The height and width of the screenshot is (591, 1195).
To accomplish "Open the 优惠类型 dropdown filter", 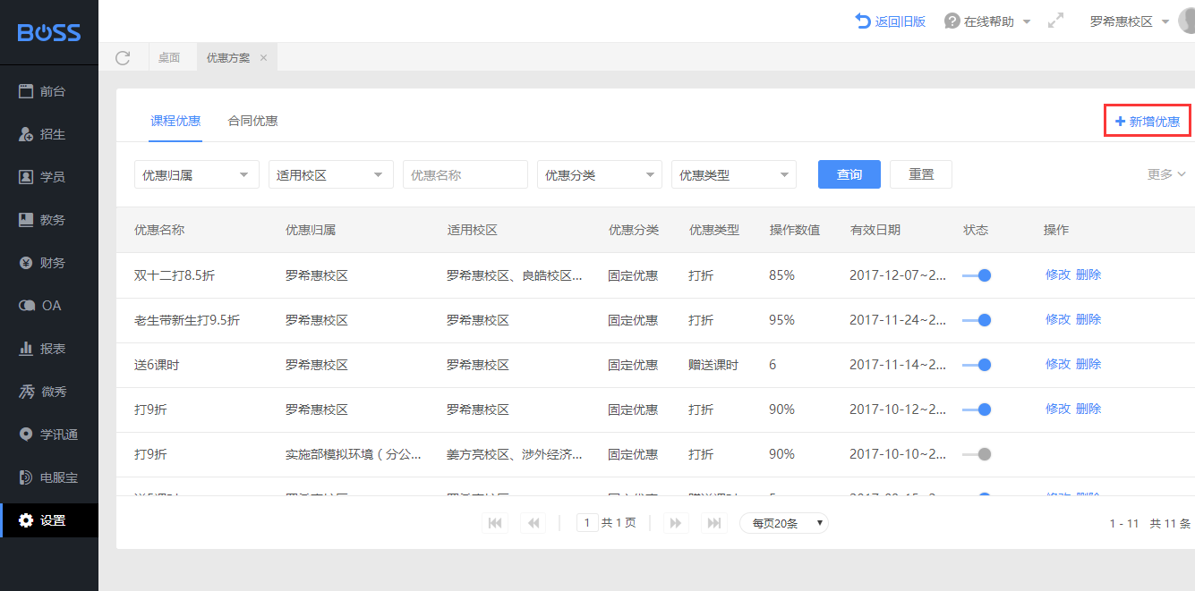I will coord(734,174).
